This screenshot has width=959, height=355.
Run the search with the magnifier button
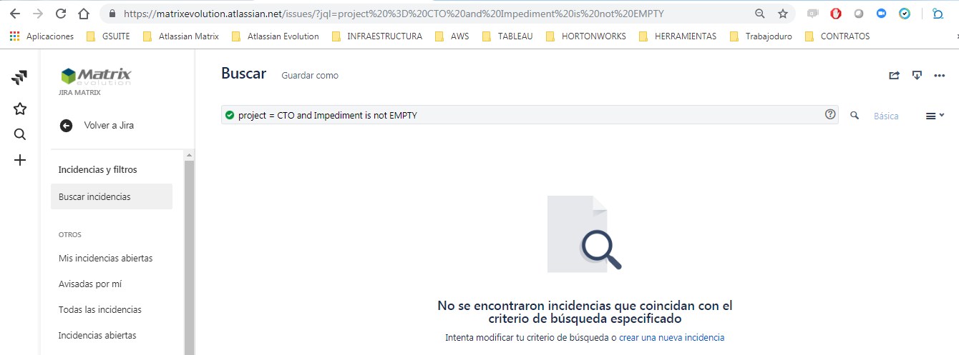tap(855, 115)
